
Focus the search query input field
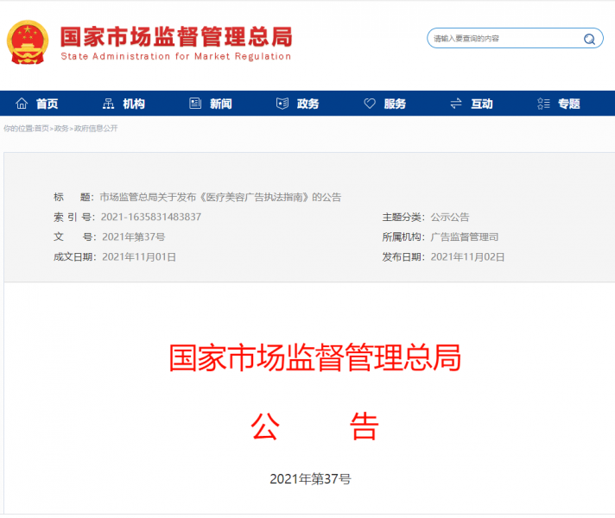[x=501, y=39]
